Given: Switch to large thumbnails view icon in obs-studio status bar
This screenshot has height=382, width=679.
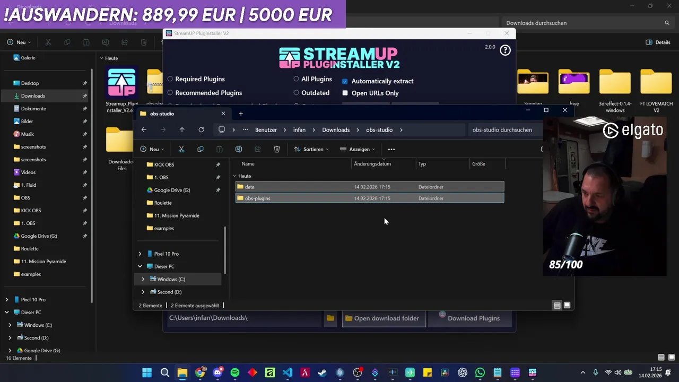Looking at the screenshot, I should 567,306.
